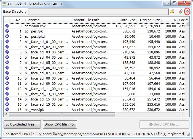Sort by Content File Path column header

point(91,20)
